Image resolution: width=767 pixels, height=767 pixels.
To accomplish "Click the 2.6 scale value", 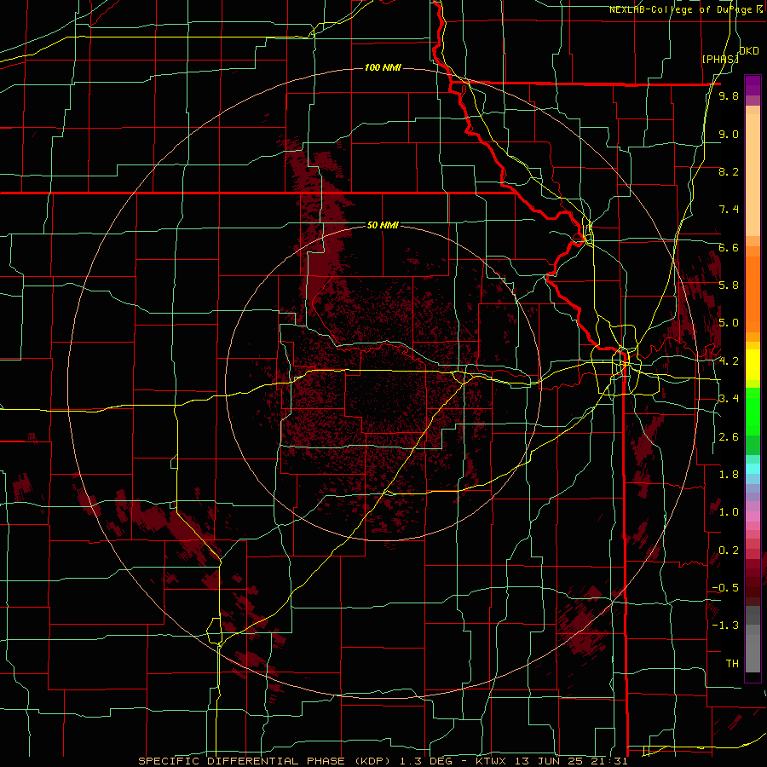I will tap(729, 437).
